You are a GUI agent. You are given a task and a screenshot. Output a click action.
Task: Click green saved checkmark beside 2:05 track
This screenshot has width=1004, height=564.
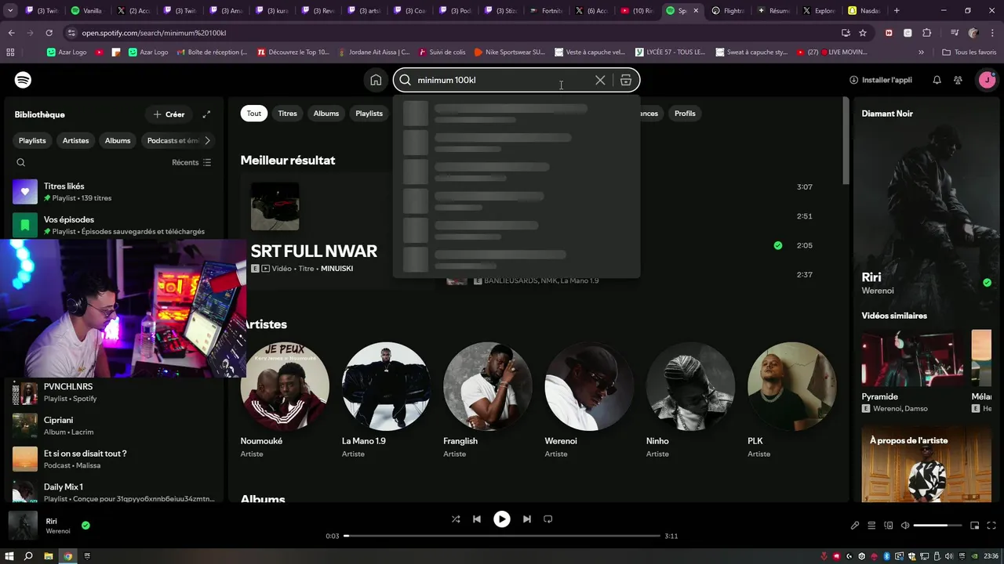pos(778,245)
